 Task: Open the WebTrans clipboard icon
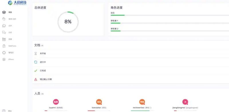coord(4,46)
